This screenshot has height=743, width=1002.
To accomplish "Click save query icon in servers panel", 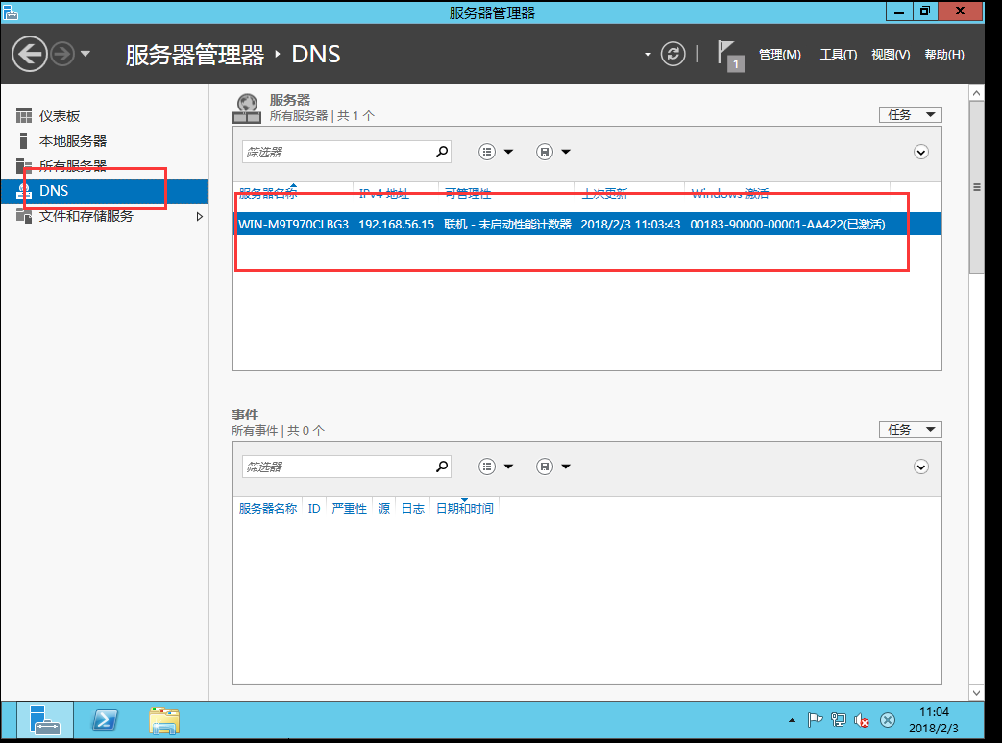I will pyautogui.click(x=545, y=152).
